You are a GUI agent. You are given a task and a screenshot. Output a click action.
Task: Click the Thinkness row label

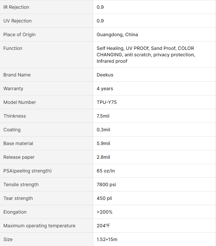click(x=15, y=116)
